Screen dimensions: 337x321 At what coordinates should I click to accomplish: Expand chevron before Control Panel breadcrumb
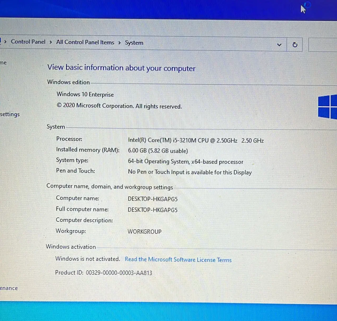tap(5, 42)
